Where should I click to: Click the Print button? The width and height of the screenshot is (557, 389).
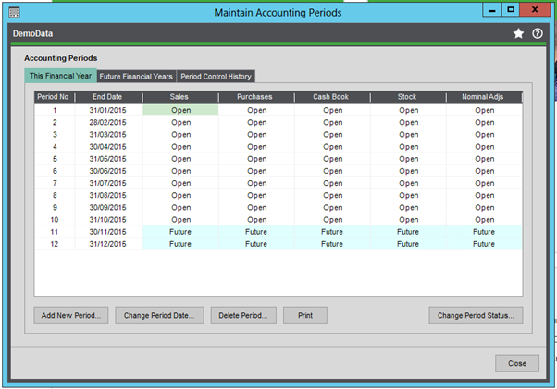click(305, 316)
